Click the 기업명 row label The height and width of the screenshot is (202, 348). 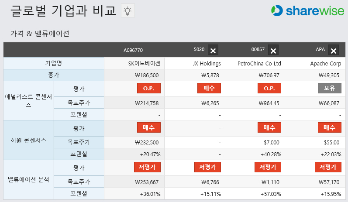click(x=53, y=63)
